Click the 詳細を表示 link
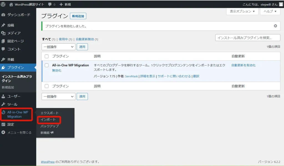This screenshot has width=284, height=166. click(x=148, y=76)
